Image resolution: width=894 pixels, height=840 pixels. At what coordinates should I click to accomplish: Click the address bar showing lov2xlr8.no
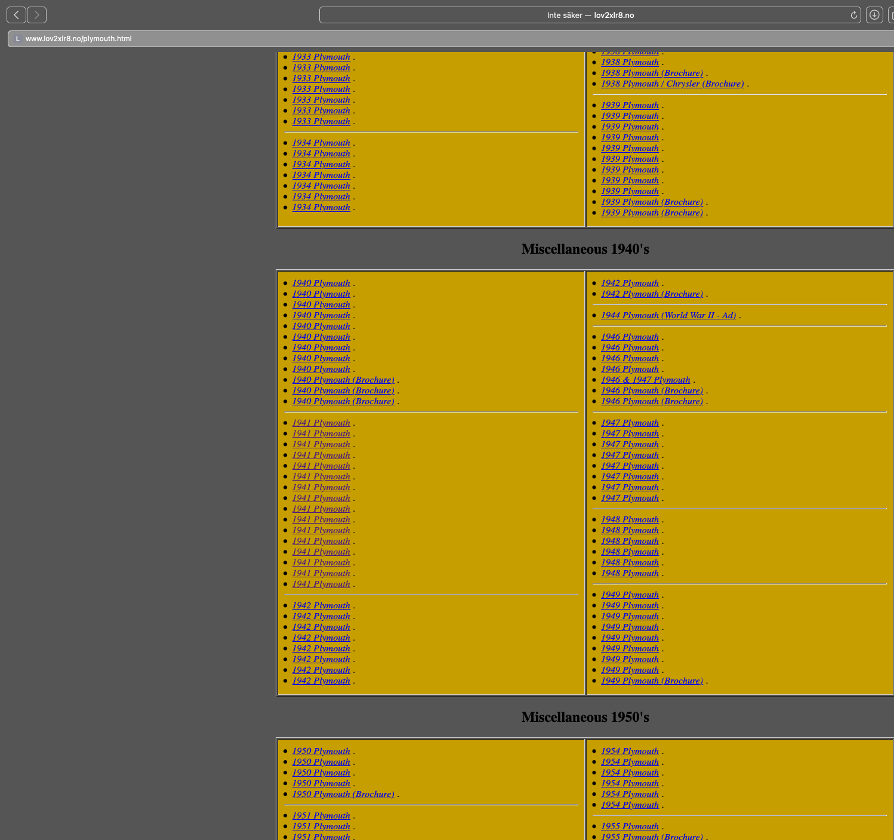pyautogui.click(x=589, y=15)
